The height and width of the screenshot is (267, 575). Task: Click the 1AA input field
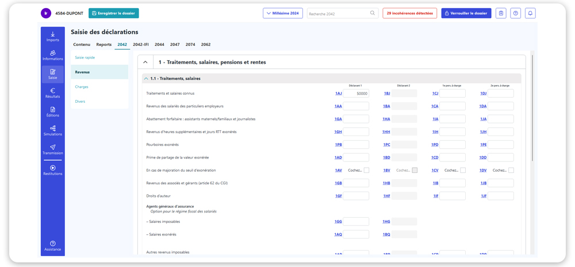(356, 106)
